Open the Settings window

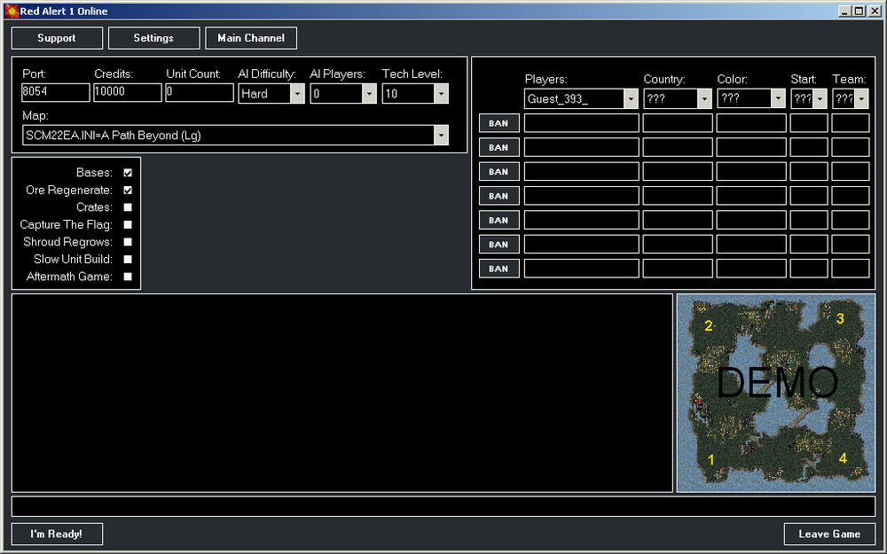[x=153, y=38]
